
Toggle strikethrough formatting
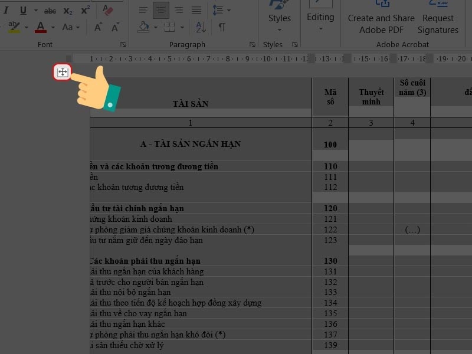coord(50,11)
